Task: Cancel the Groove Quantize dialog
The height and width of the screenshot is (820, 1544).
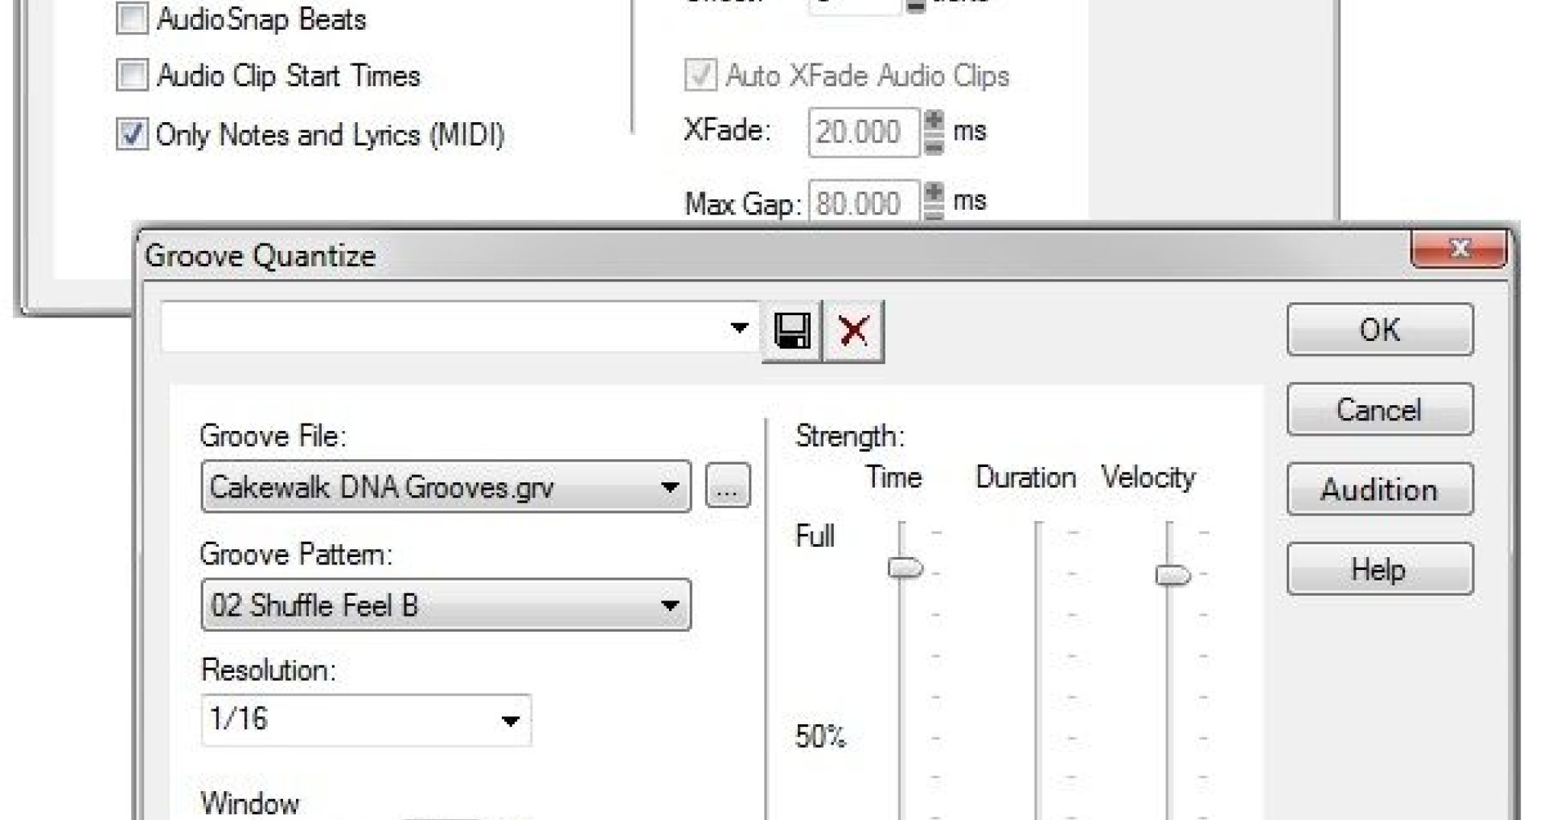Action: tap(1379, 410)
